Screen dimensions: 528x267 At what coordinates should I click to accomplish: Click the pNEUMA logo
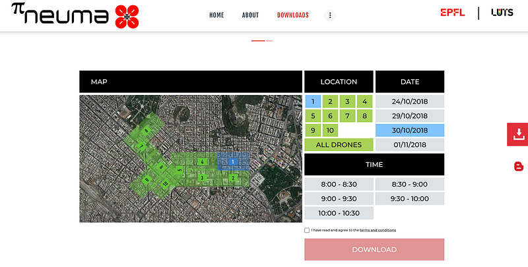[75, 15]
